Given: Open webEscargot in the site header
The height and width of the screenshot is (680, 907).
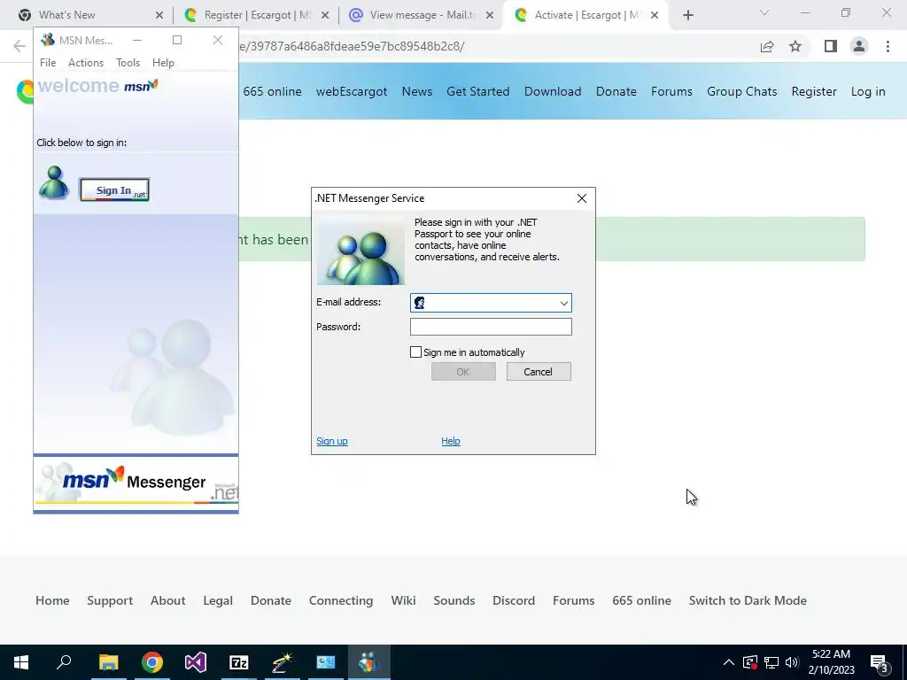Looking at the screenshot, I should pos(352,91).
